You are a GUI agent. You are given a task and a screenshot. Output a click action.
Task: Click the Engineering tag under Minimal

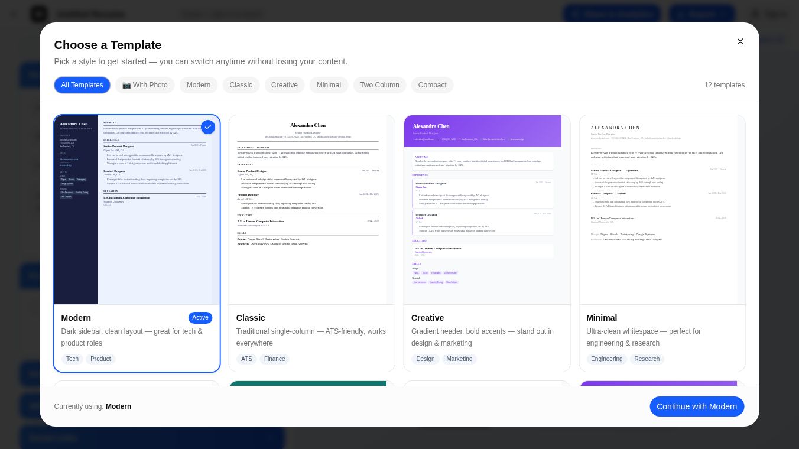click(606, 359)
